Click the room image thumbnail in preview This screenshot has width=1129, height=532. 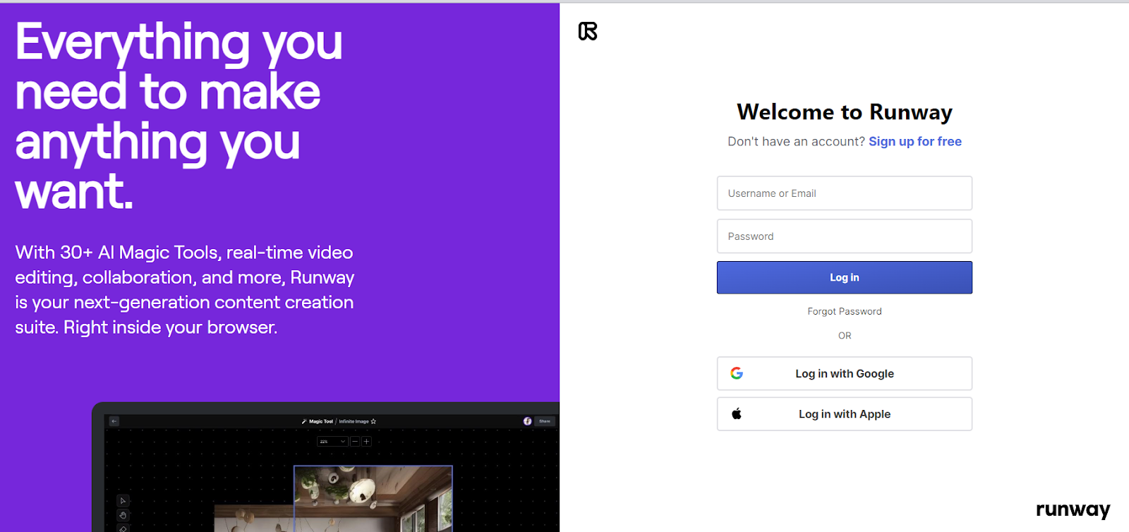coord(373,498)
